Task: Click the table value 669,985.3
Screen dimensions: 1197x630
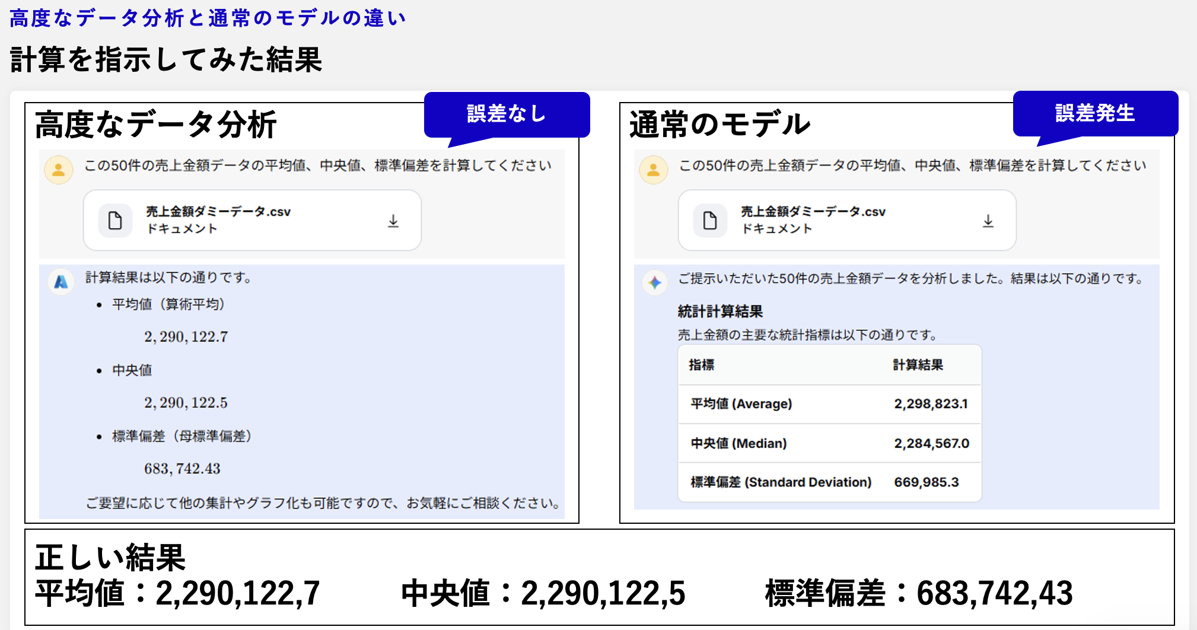Action: (x=926, y=482)
